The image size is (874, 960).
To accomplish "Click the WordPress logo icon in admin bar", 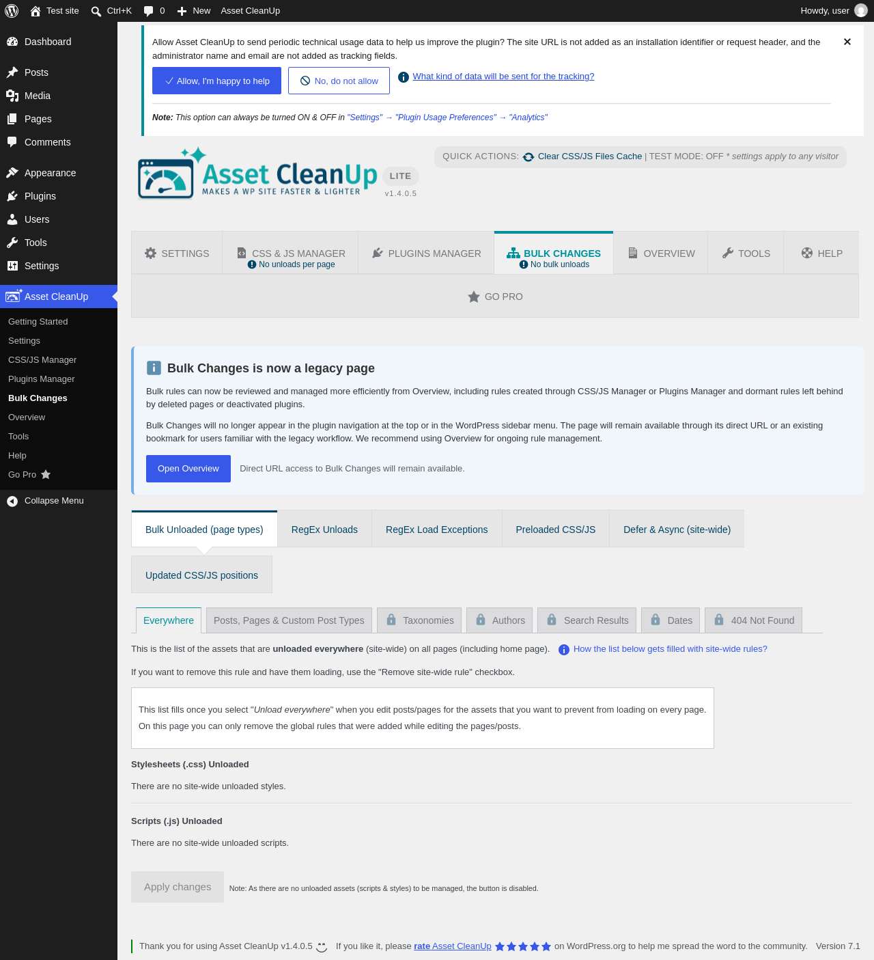I will click(x=12, y=11).
